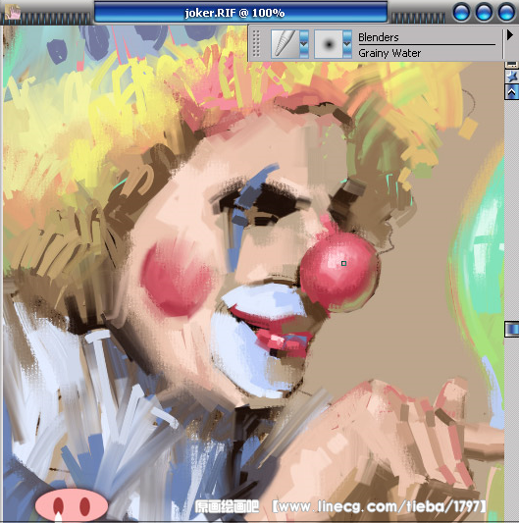The width and height of the screenshot is (519, 523).
Task: Click the vertical scrollbar thumb
Action: (x=512, y=330)
